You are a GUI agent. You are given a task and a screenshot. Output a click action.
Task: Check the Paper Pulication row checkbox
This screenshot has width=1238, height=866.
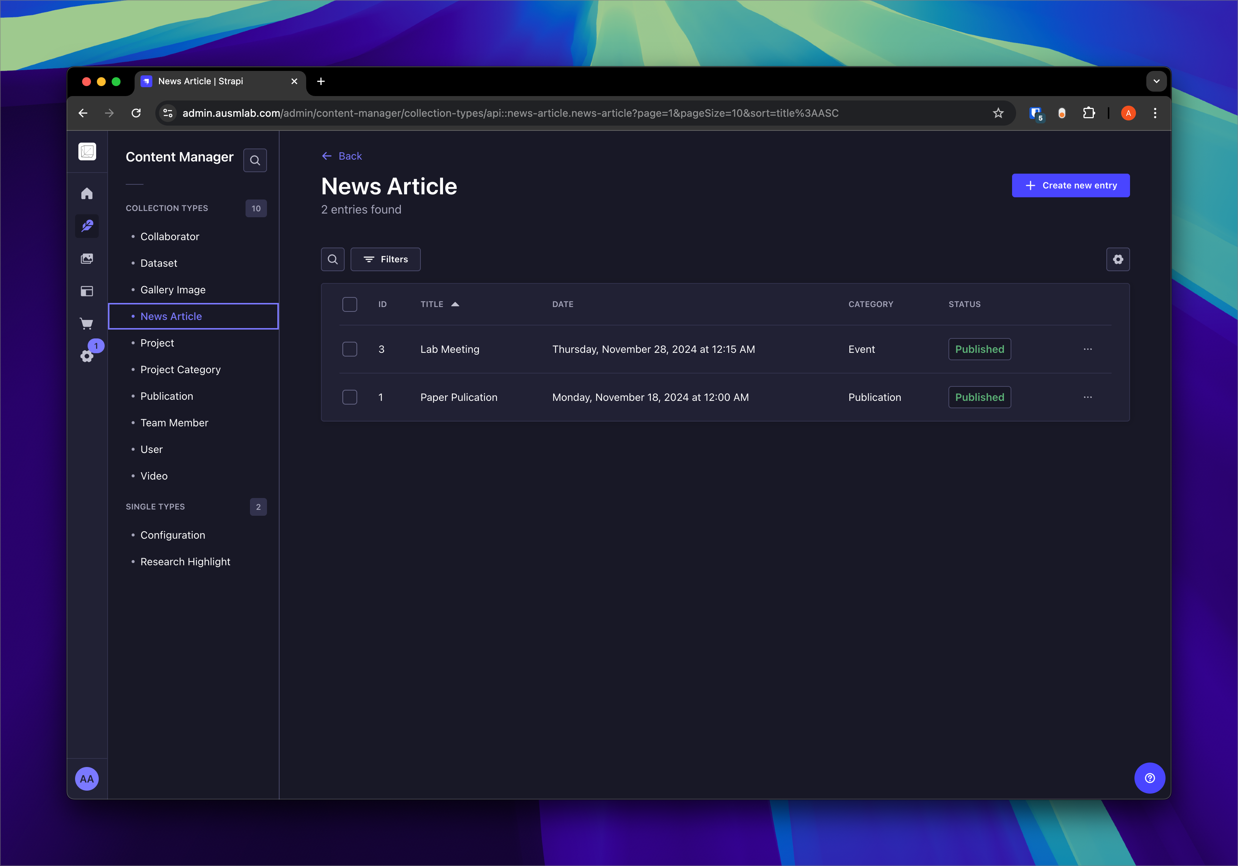(x=350, y=397)
